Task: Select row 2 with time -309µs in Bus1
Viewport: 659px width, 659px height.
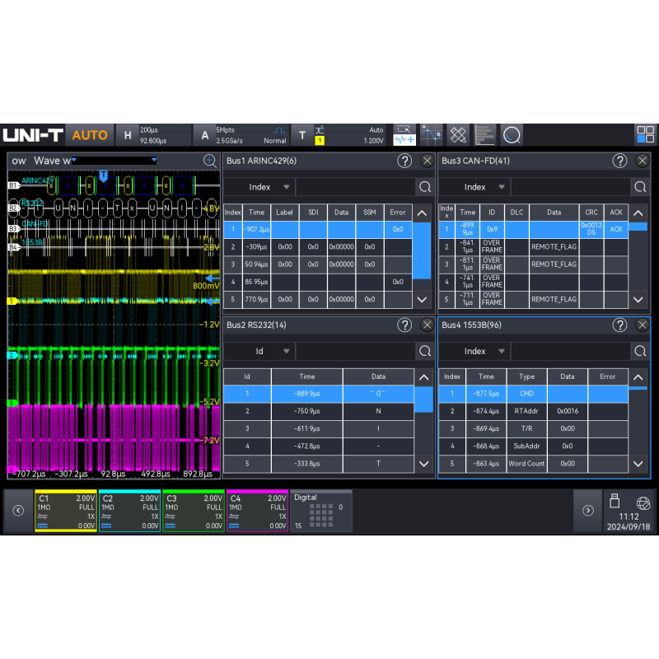Action: point(317,246)
